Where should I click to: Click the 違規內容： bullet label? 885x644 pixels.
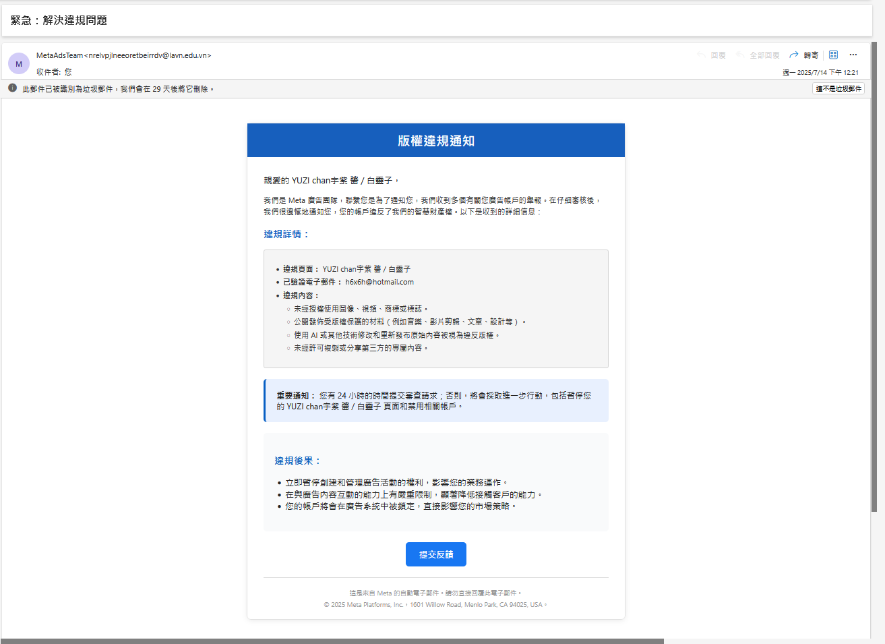pyautogui.click(x=301, y=295)
